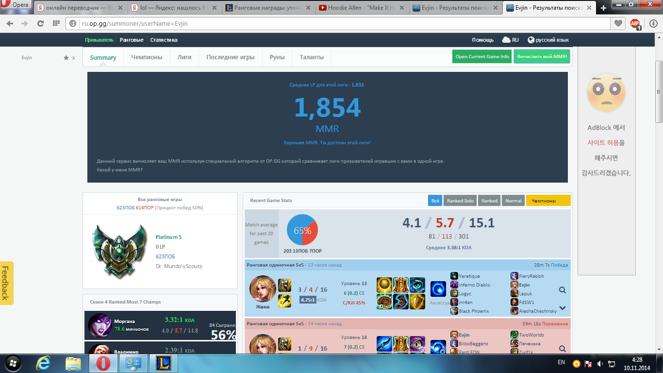Switch to the Лиги tab
This screenshot has height=373, width=663.
[184, 57]
